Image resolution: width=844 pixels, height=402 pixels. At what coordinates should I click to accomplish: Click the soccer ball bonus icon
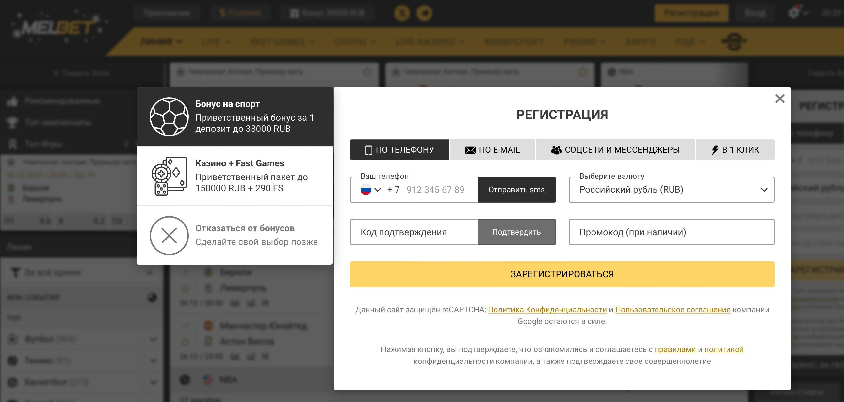tap(169, 116)
